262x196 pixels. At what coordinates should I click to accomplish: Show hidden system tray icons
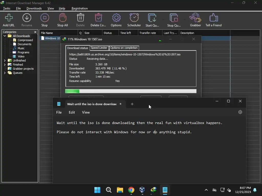coord(206,190)
